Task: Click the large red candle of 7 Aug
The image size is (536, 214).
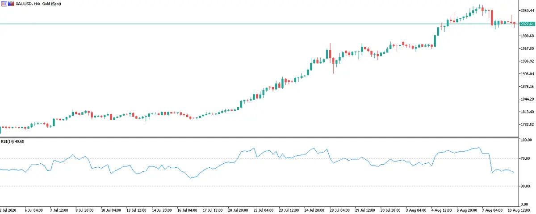Action: [x=492, y=17]
